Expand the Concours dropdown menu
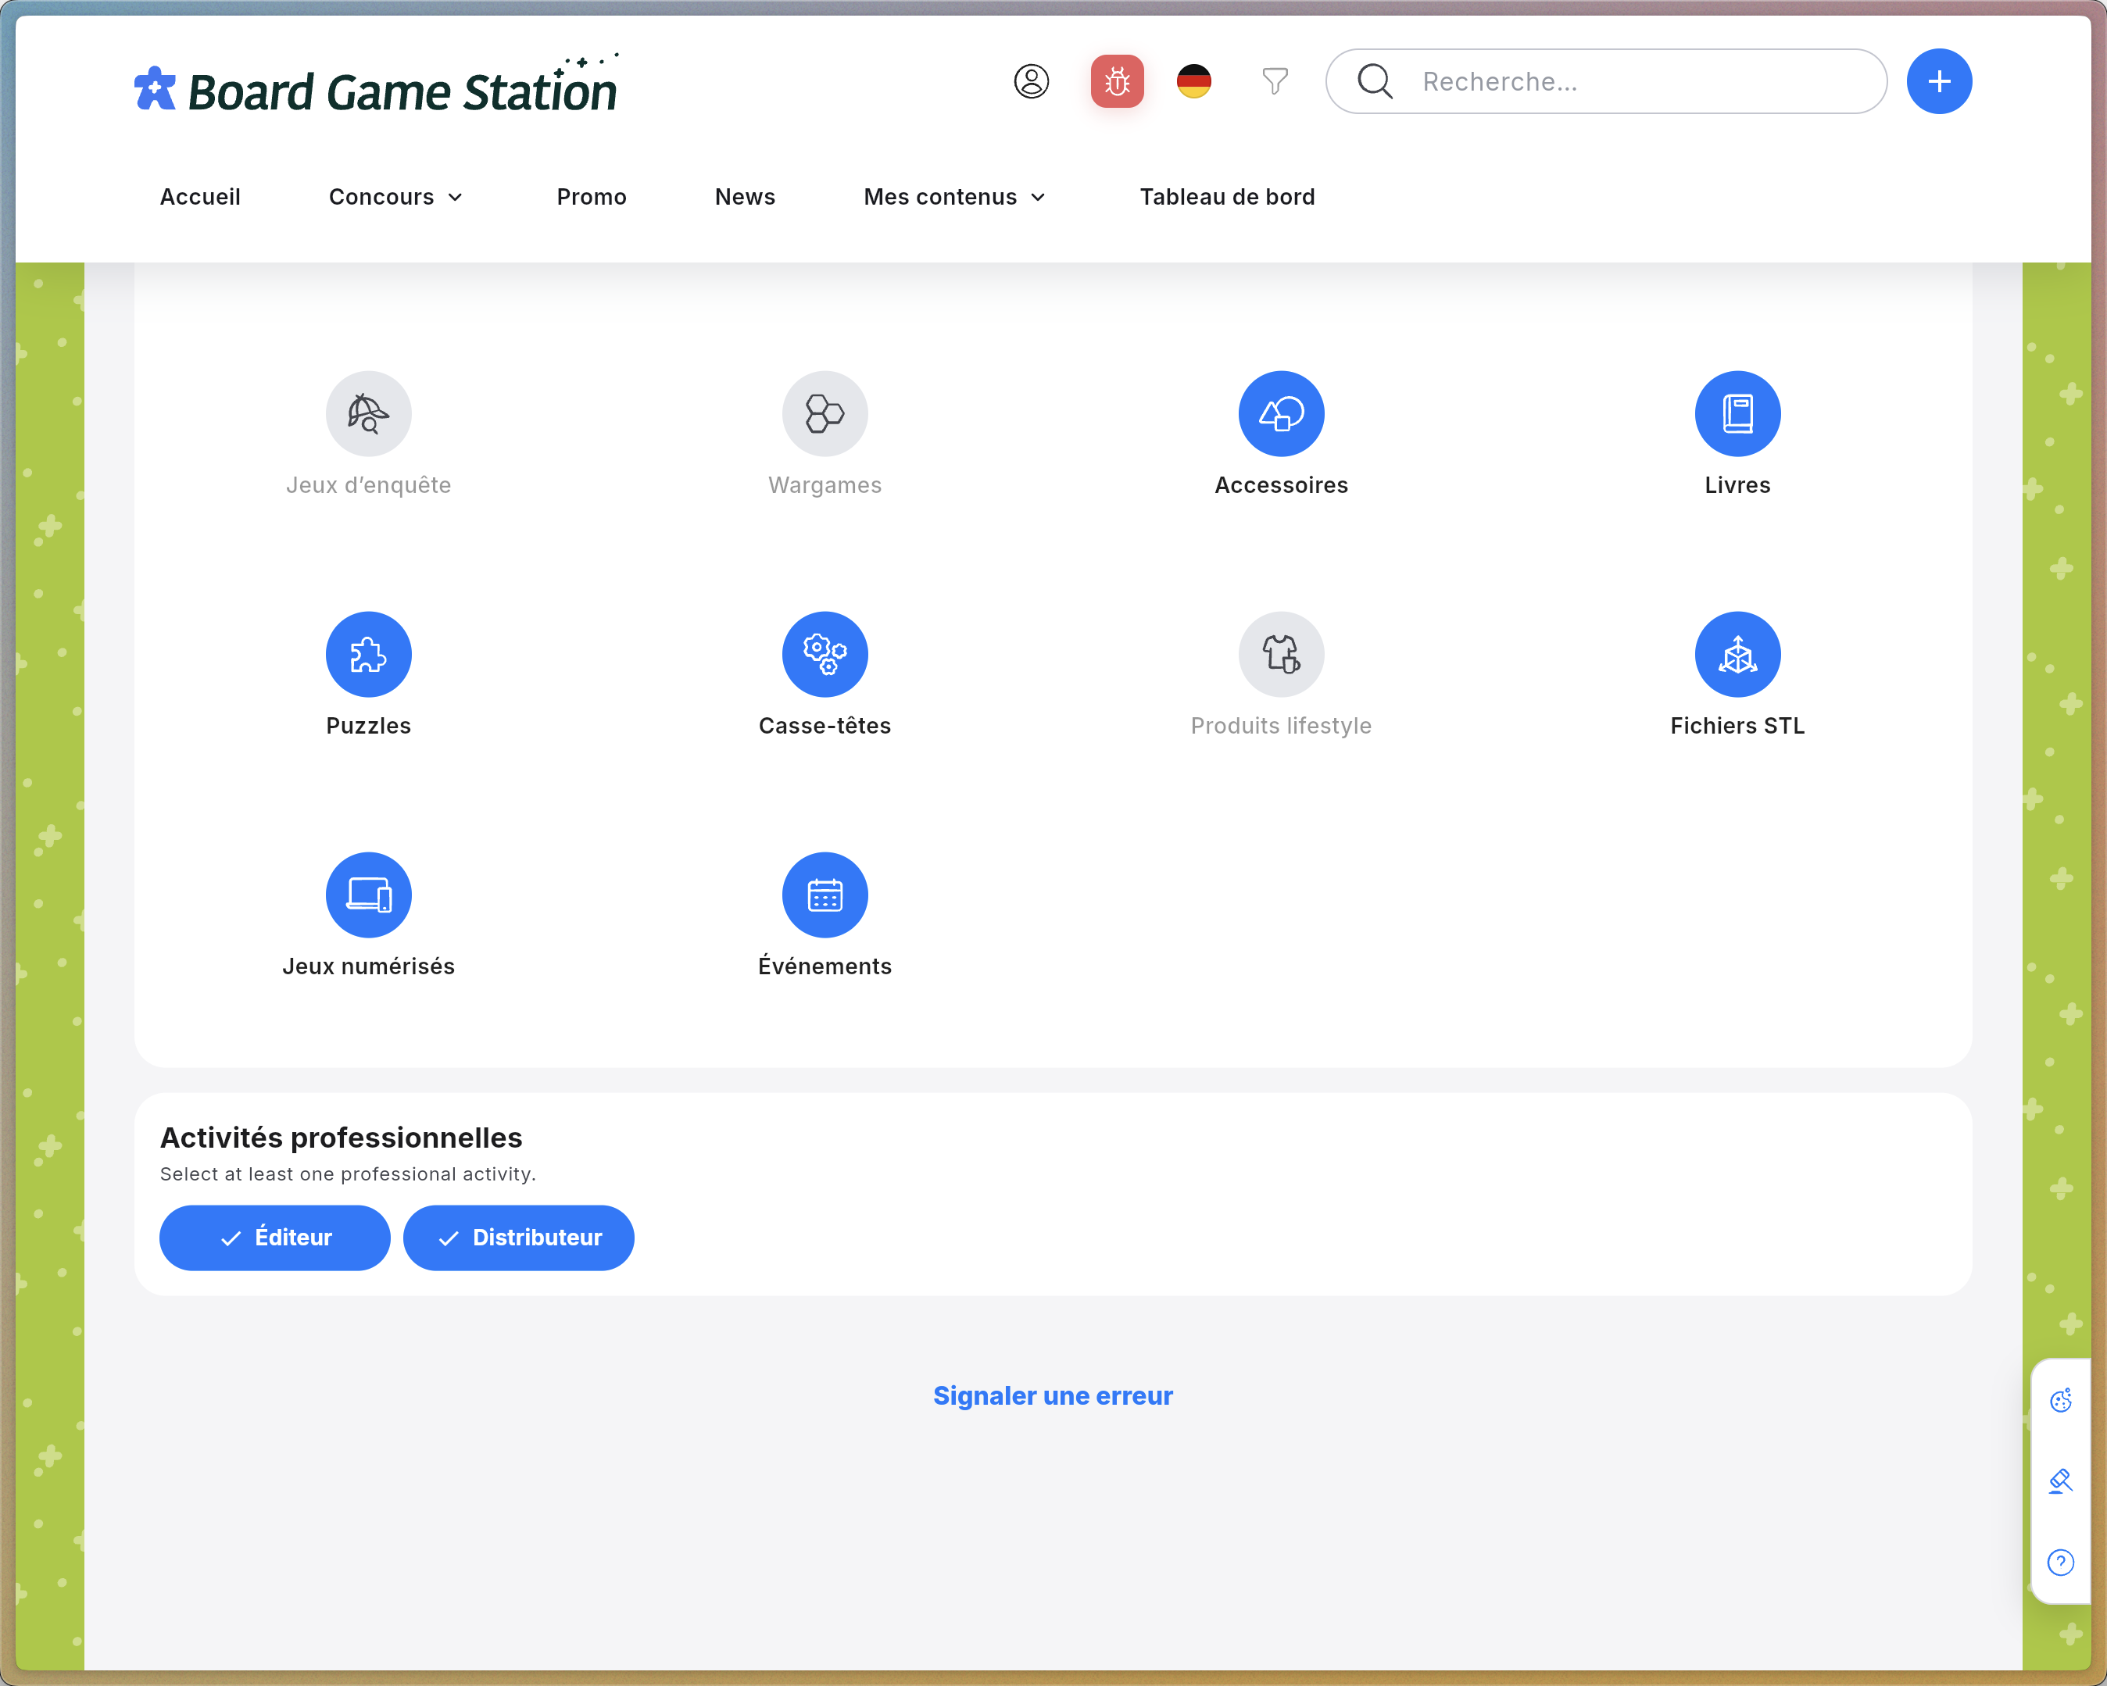The width and height of the screenshot is (2107, 1686). pyautogui.click(x=395, y=196)
